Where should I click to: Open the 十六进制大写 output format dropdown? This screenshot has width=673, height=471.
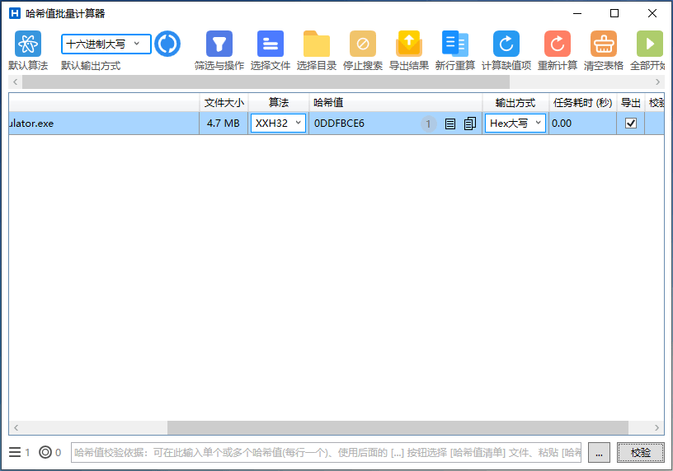tap(106, 44)
